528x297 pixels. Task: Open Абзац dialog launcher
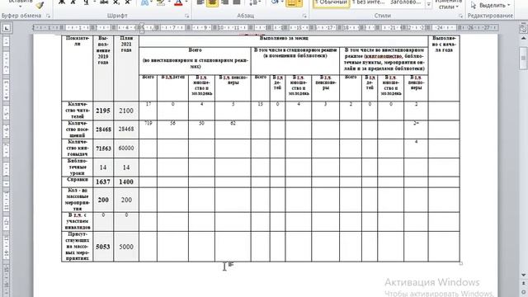coord(304,16)
